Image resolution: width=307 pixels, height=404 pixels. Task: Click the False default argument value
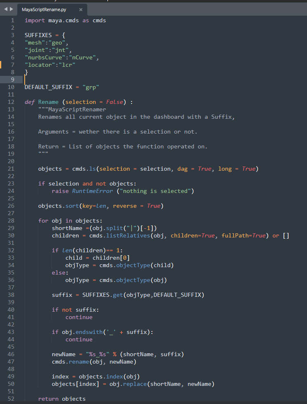tap(115, 102)
